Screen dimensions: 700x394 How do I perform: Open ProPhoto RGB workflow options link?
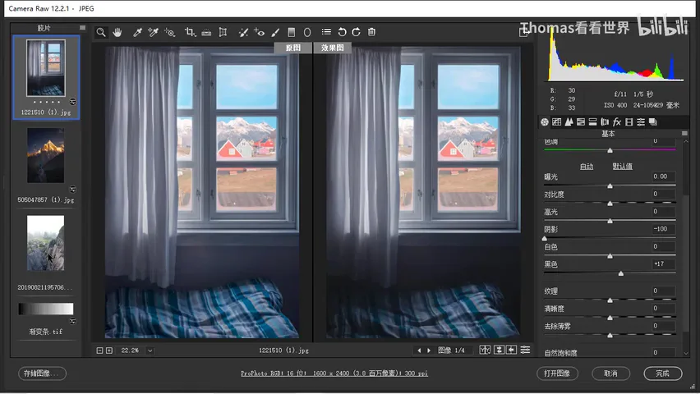[334, 373]
